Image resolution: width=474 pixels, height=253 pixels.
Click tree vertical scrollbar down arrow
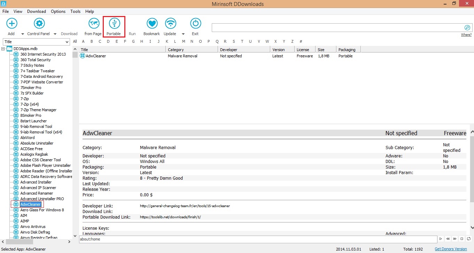[x=75, y=236]
